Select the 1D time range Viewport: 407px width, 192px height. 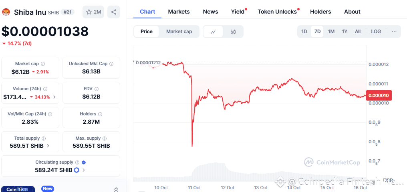click(x=304, y=32)
